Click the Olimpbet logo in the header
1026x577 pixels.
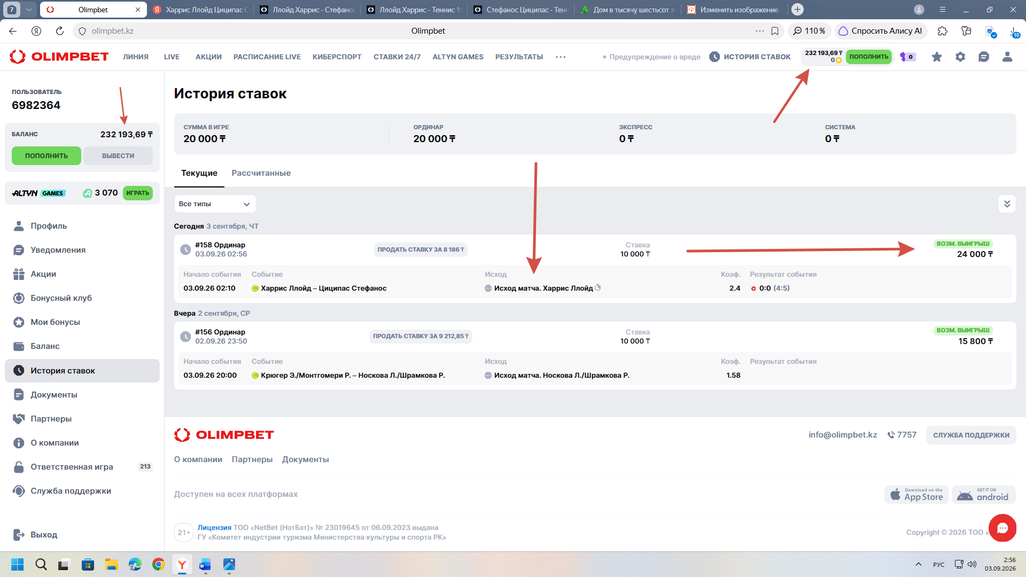coord(59,57)
